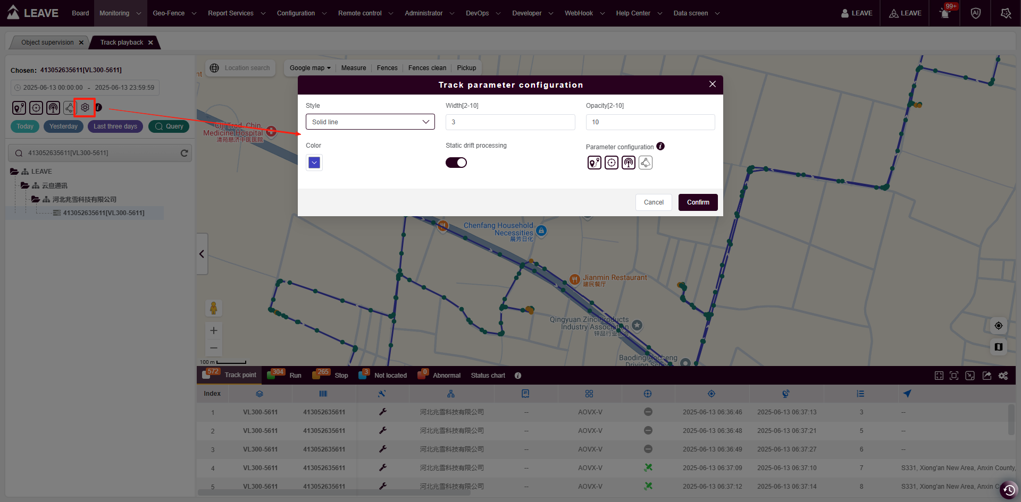
Task: Toggle the Run track points checkbox
Action: click(271, 376)
